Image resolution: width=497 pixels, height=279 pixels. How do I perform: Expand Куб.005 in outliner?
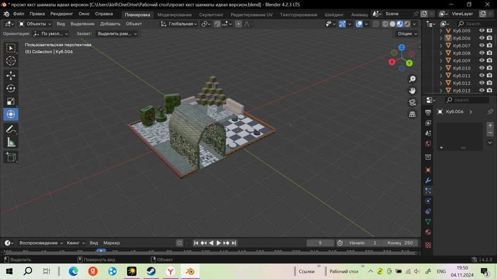pos(441,31)
